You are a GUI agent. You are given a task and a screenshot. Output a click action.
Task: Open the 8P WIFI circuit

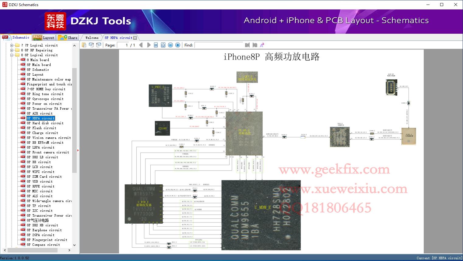click(x=40, y=172)
